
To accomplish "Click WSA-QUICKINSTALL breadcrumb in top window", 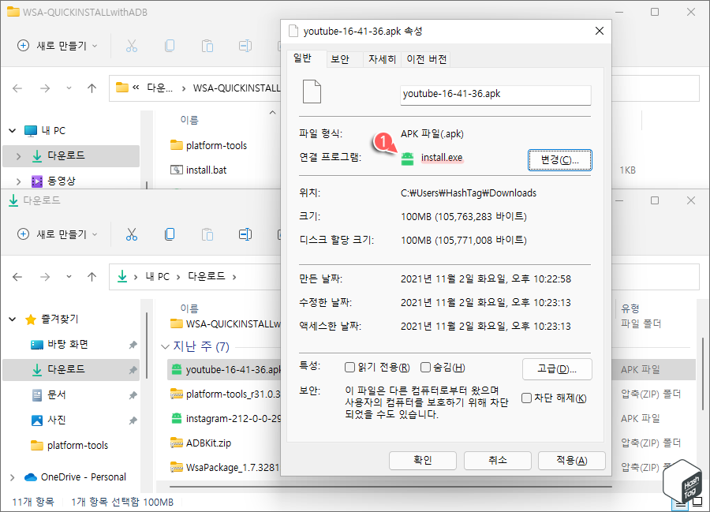I will pos(237,88).
